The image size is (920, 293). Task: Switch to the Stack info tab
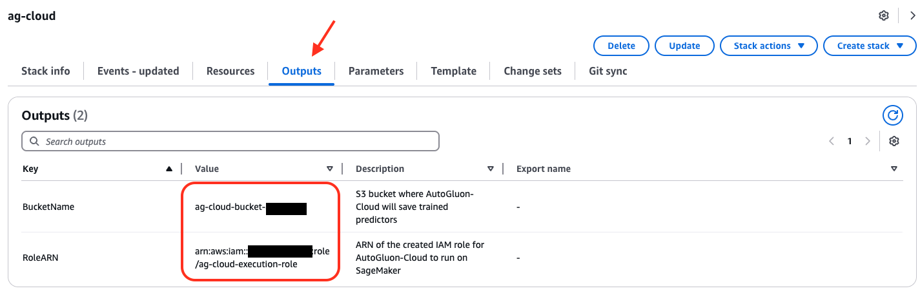point(46,71)
